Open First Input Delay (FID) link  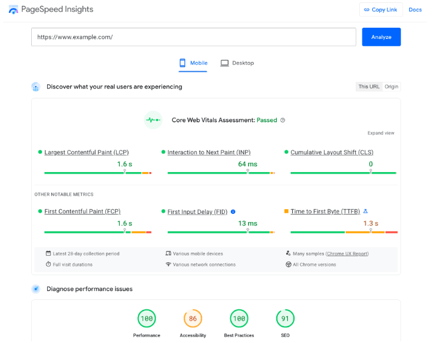click(x=197, y=212)
